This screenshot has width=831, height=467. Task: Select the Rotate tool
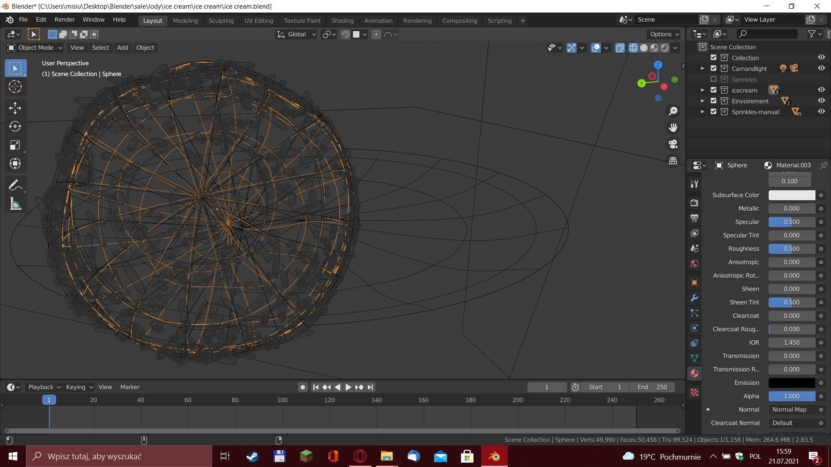point(15,126)
